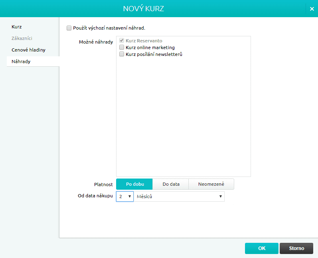Click the greyed Zákazníci sidebar item
318x258 pixels.
pyautogui.click(x=22, y=38)
